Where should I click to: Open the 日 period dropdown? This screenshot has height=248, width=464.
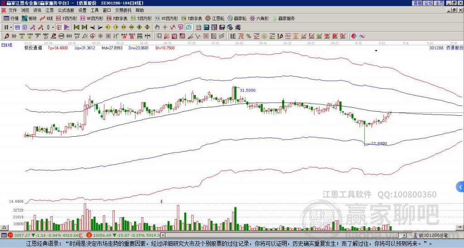click(x=8, y=28)
